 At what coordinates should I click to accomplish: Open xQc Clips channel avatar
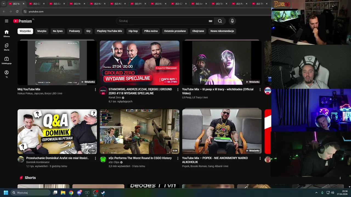[103, 160]
